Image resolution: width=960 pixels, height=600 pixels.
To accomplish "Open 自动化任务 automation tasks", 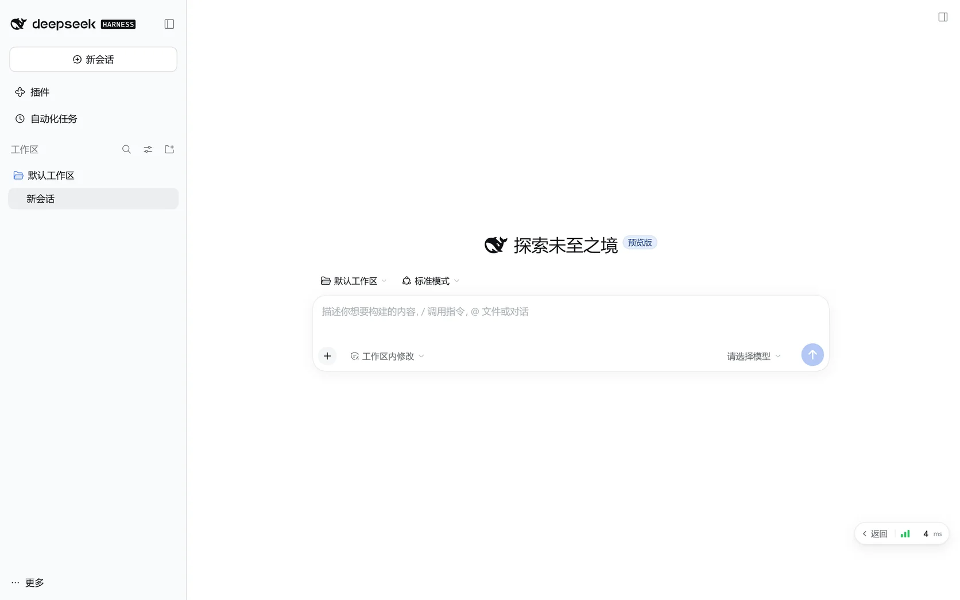I will 46,119.
